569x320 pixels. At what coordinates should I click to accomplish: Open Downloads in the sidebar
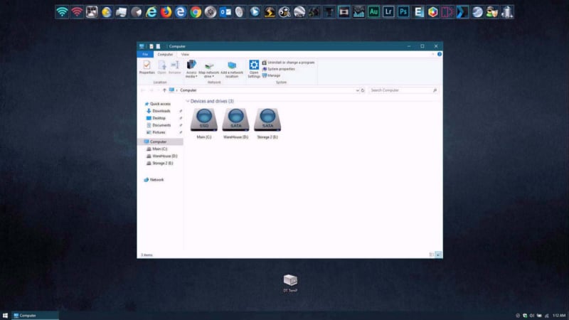pyautogui.click(x=161, y=111)
